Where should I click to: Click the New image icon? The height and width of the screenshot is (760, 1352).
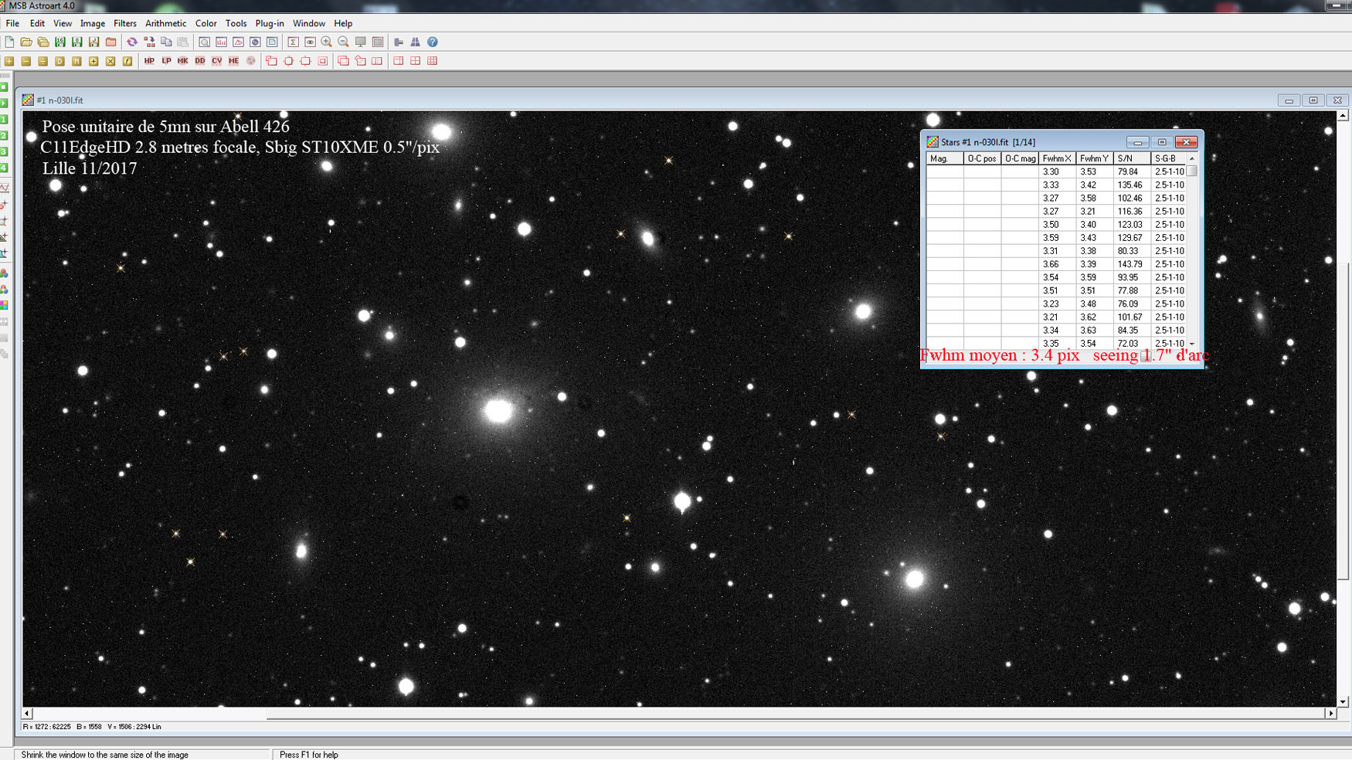click(9, 42)
